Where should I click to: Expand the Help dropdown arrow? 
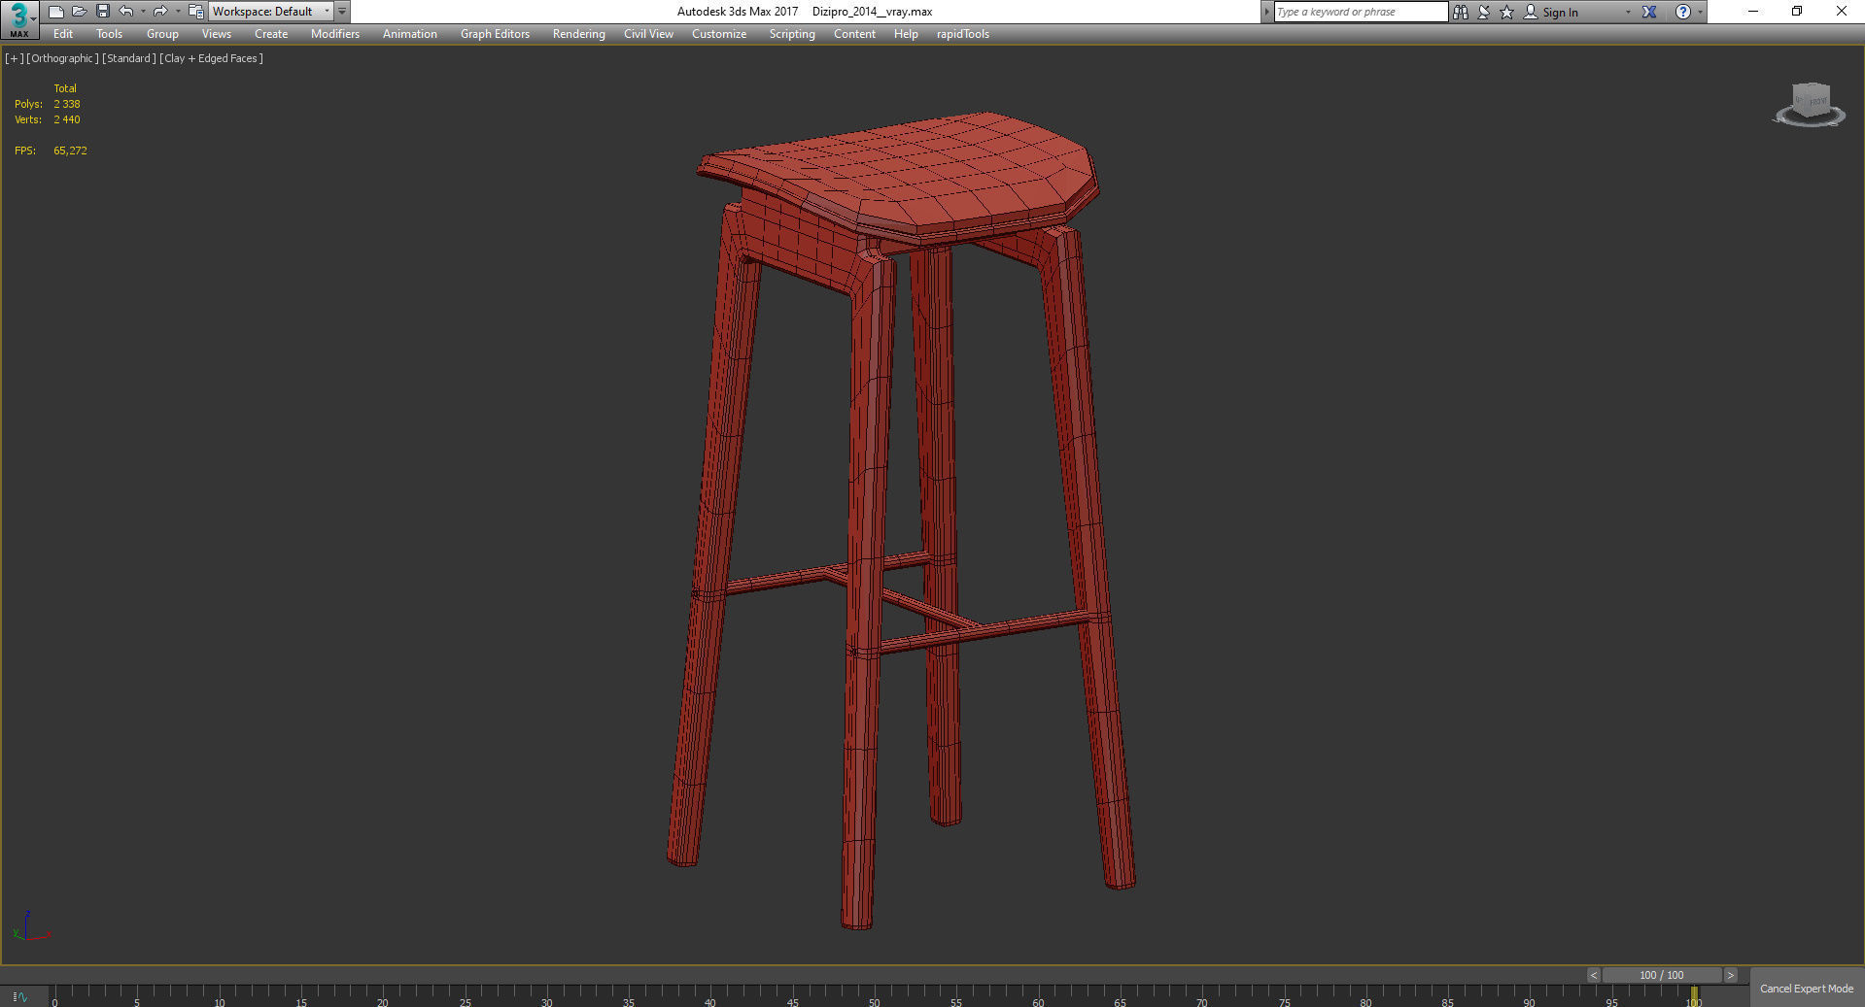pos(1700,12)
